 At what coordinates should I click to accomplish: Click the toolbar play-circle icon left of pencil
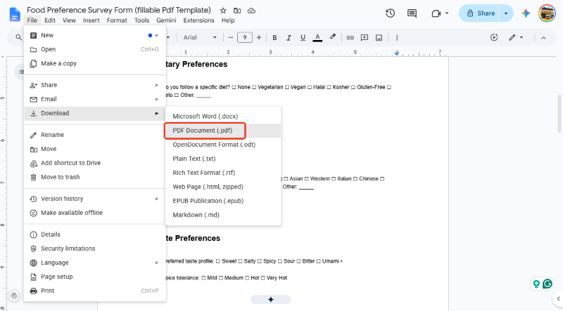[494, 37]
